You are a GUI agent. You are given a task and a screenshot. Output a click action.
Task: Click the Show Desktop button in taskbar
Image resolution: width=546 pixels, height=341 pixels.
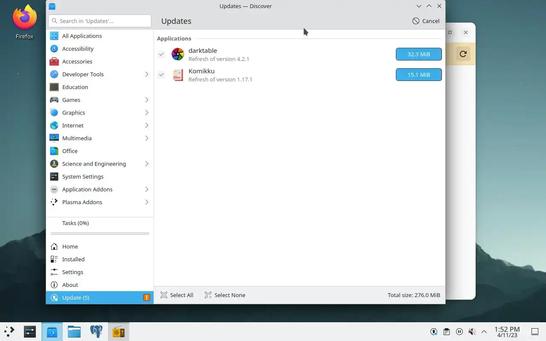pos(534,332)
